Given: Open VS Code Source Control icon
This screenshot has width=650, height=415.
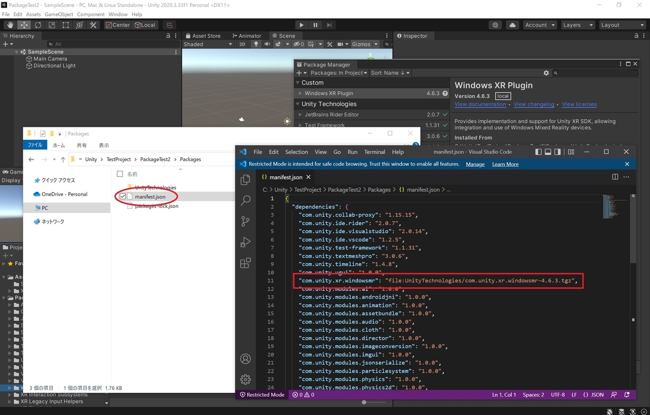Looking at the screenshot, I should (x=245, y=221).
